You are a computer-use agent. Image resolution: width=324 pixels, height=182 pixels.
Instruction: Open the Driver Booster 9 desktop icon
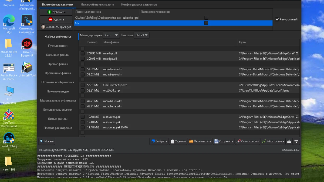click(27, 48)
